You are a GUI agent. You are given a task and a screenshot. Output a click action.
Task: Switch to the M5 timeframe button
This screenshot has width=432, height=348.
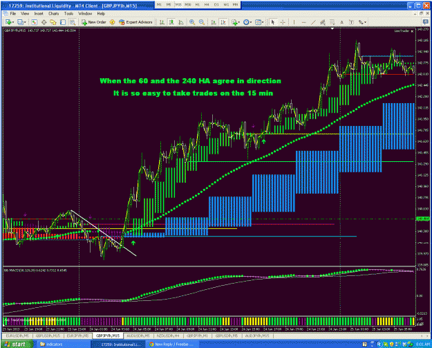coord(169,5)
